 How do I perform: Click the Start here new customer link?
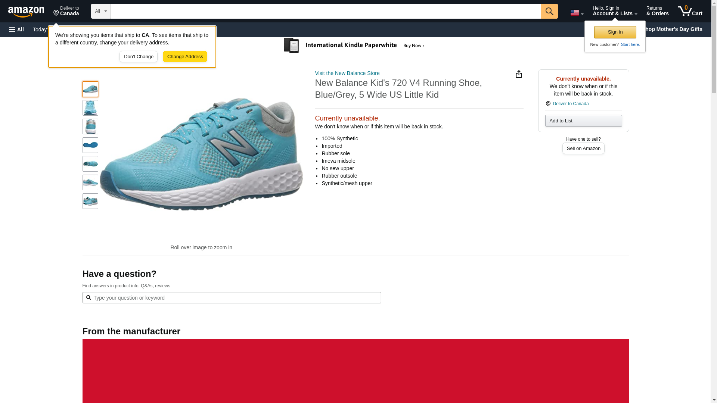[630, 44]
